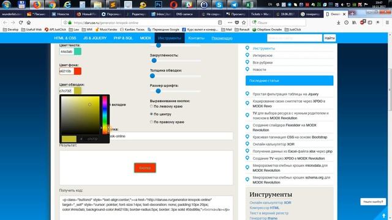392x220 pixels.
Task: Open Google Chrome from the taskbar
Action: 52,4
